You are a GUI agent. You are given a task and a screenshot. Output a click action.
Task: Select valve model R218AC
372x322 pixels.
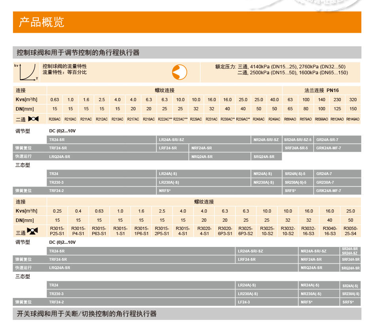click(x=149, y=119)
